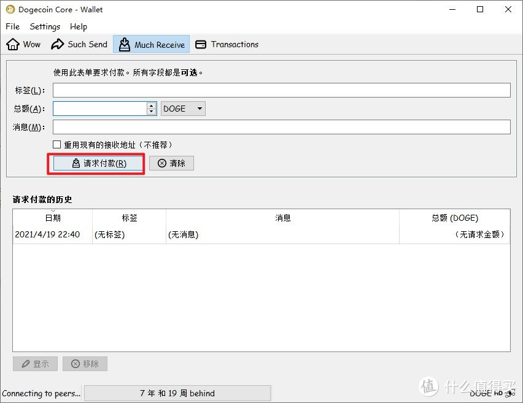Click the 显示 show button

coord(36,364)
